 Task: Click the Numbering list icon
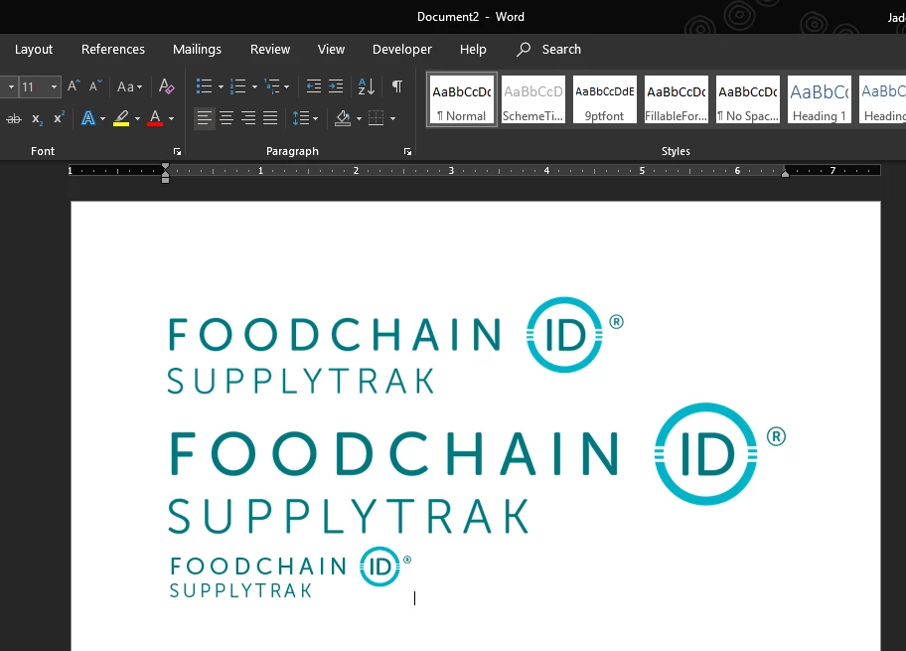tap(238, 86)
